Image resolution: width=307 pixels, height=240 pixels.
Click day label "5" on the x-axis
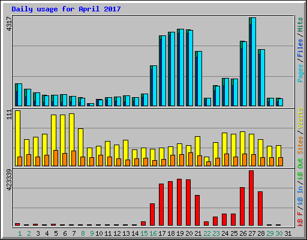pos(56,233)
